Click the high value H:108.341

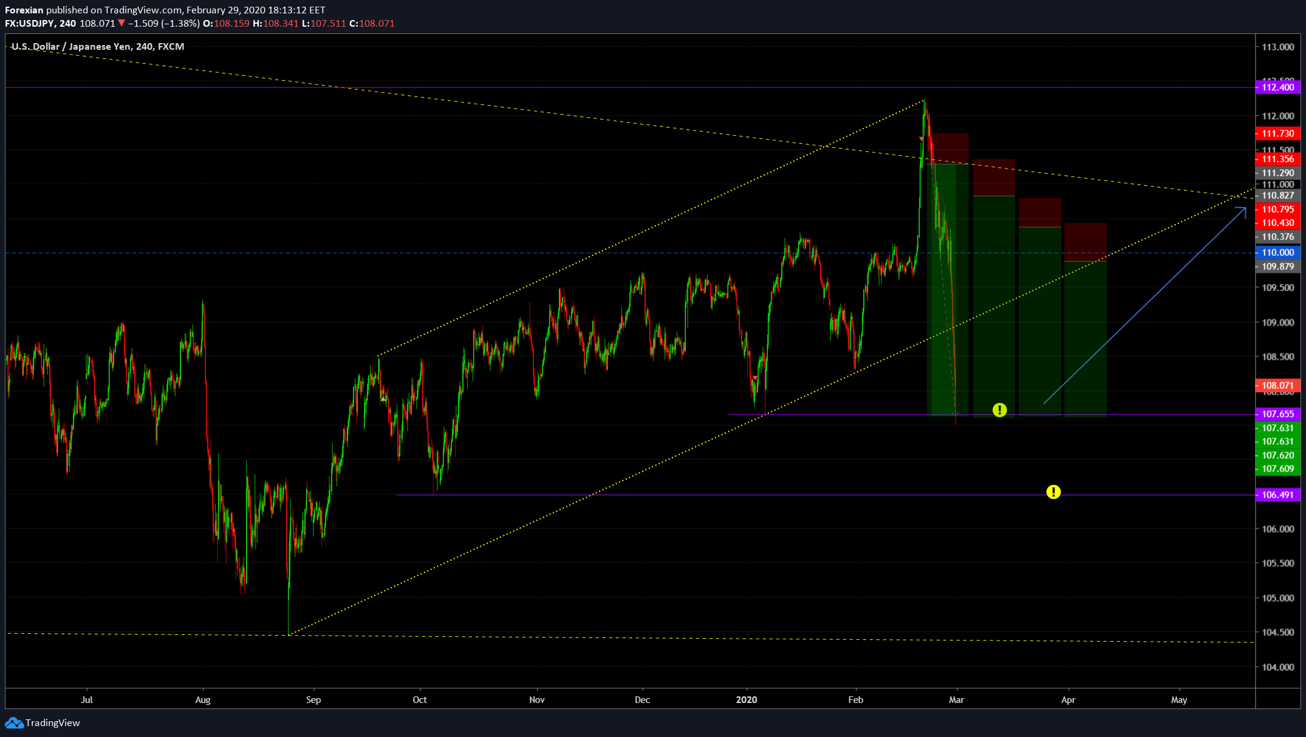[276, 23]
